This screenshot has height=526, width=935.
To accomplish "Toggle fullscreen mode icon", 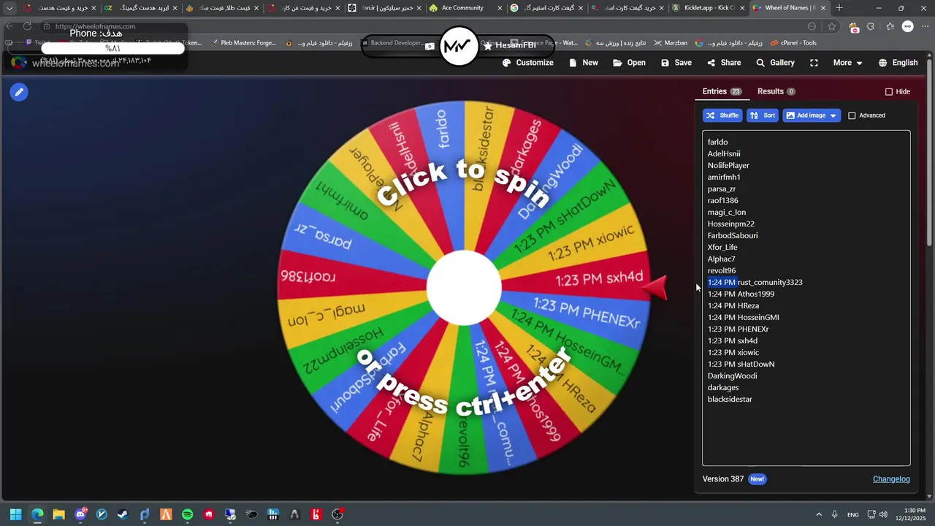I will [x=814, y=63].
